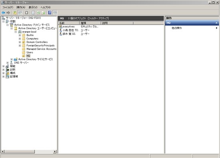Expand the Domain Controllers node

20,42
